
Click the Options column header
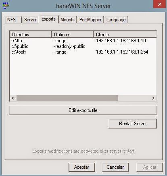(72, 35)
